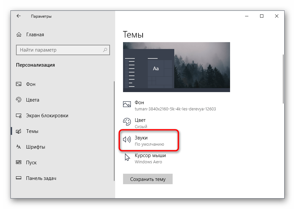This screenshot has width=295, height=209.
Task: Open the Шрифты section label
Action: click(36, 147)
